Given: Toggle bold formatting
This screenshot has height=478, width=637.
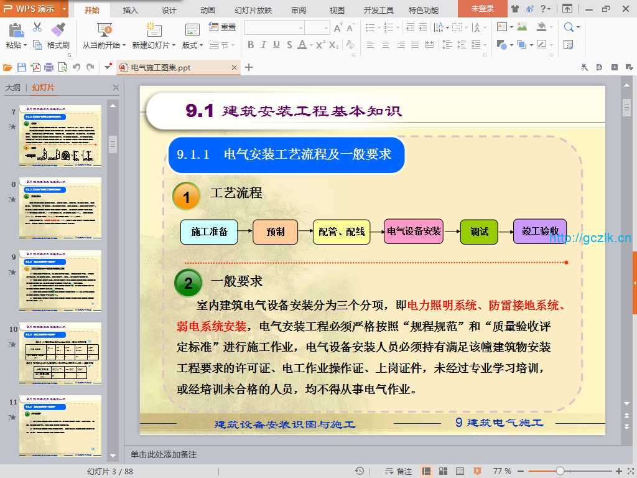Looking at the screenshot, I should (x=251, y=45).
